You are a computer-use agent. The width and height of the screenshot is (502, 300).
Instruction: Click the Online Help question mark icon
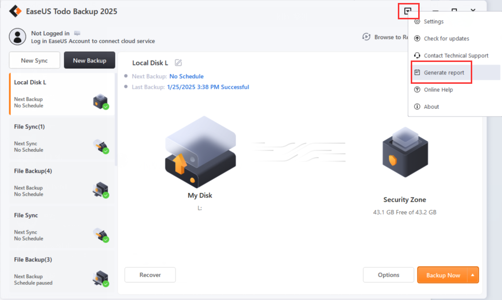[417, 90]
